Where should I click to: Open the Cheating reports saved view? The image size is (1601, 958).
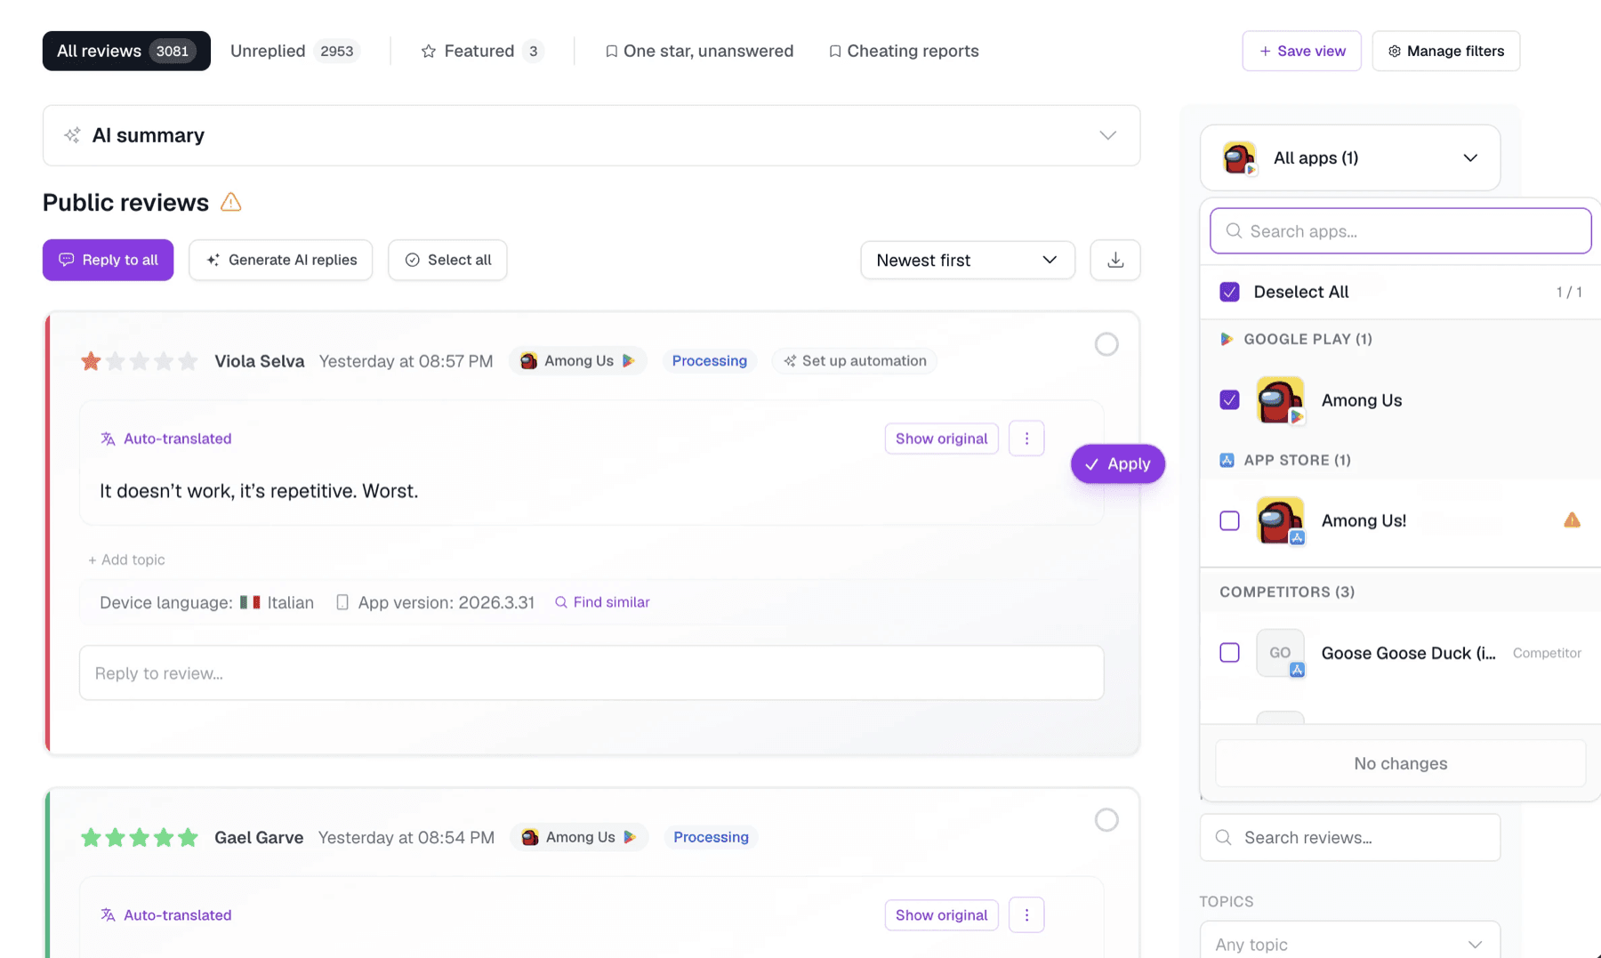pos(903,51)
